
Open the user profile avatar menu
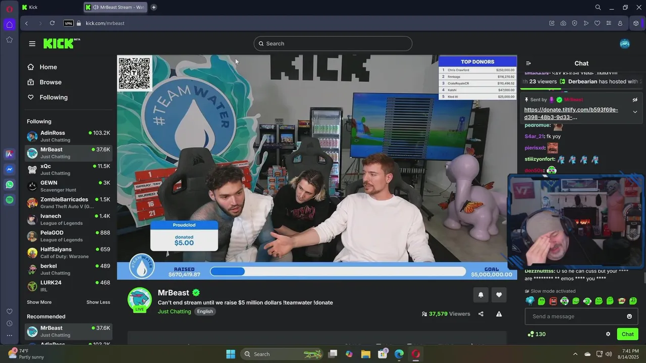[625, 44]
